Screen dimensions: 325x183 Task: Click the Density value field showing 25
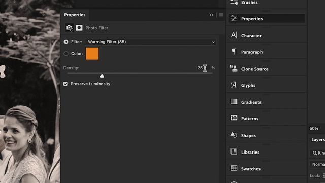pyautogui.click(x=203, y=68)
